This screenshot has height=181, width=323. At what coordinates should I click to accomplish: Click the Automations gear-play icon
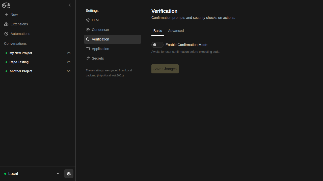[x=6, y=34]
